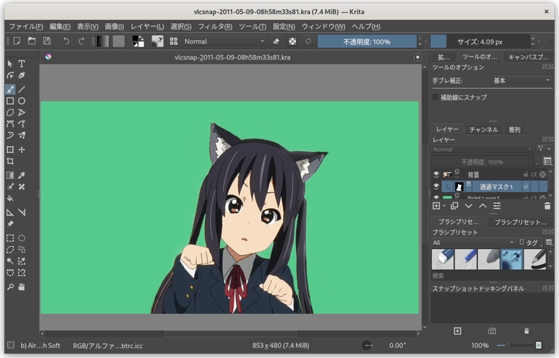
Task: Select the Calligraphy tool
Action: click(x=22, y=76)
